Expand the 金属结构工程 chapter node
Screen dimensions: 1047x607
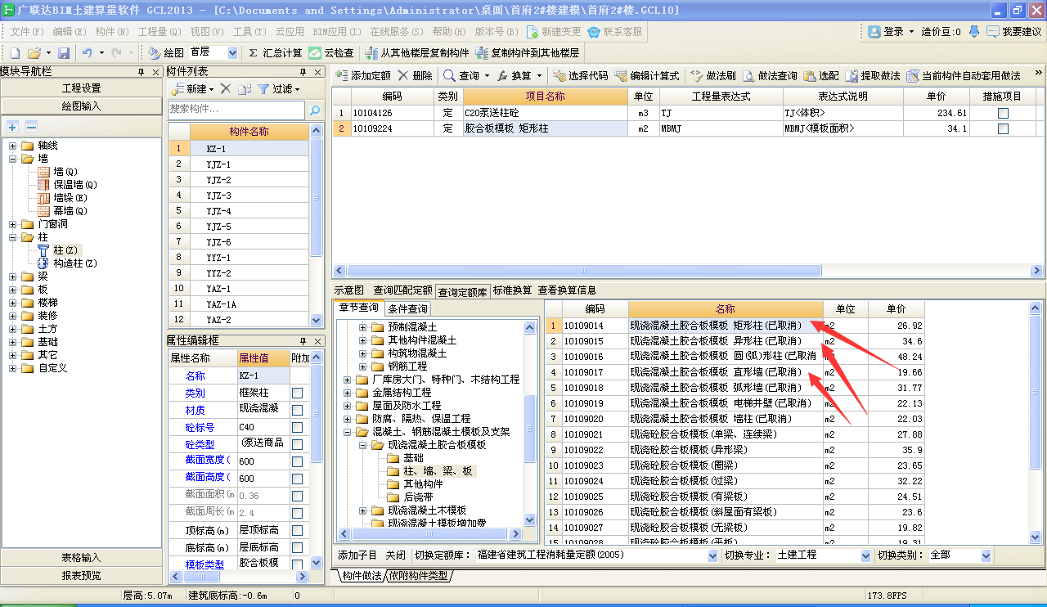pos(348,393)
